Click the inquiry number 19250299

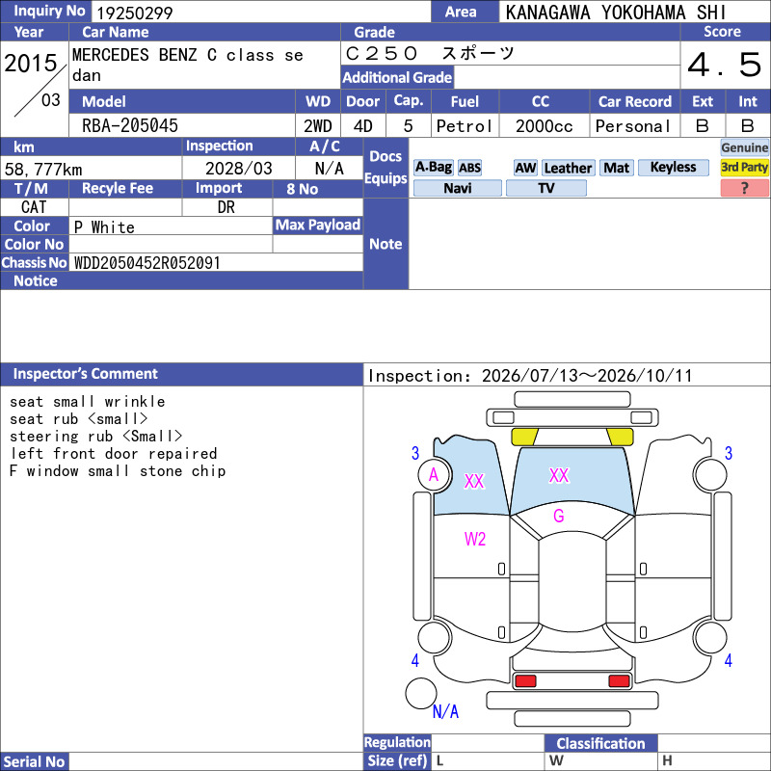[135, 13]
